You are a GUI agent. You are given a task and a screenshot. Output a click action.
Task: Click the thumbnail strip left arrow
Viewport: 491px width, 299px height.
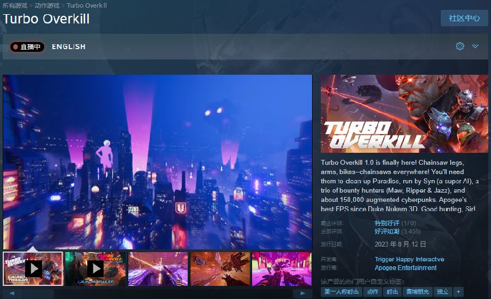12,294
